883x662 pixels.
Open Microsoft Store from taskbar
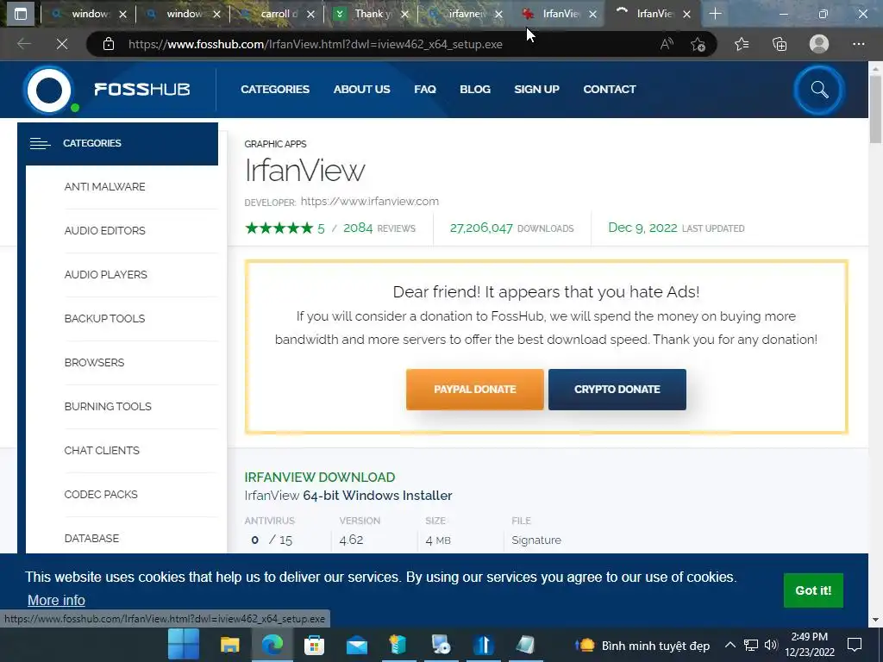click(314, 645)
